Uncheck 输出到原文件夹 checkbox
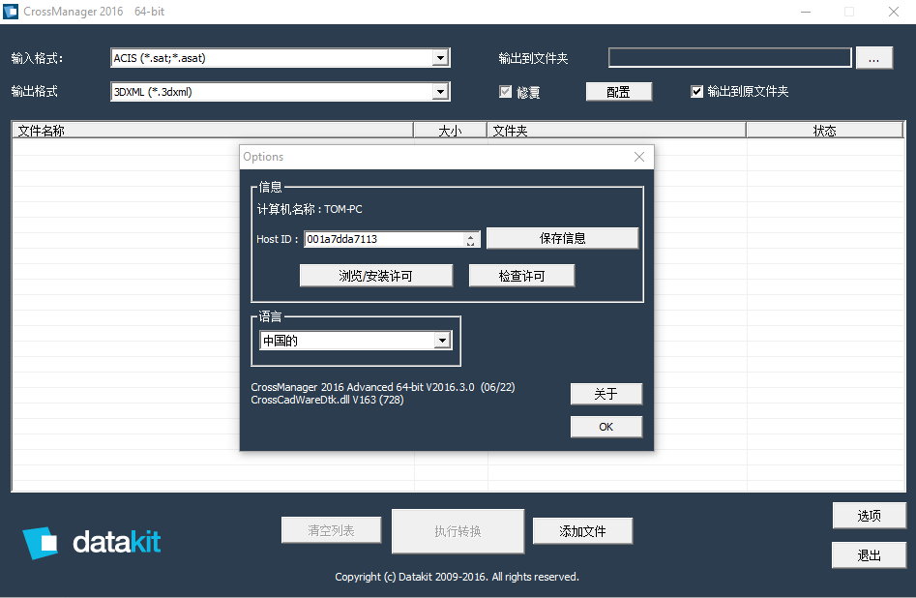 (696, 91)
